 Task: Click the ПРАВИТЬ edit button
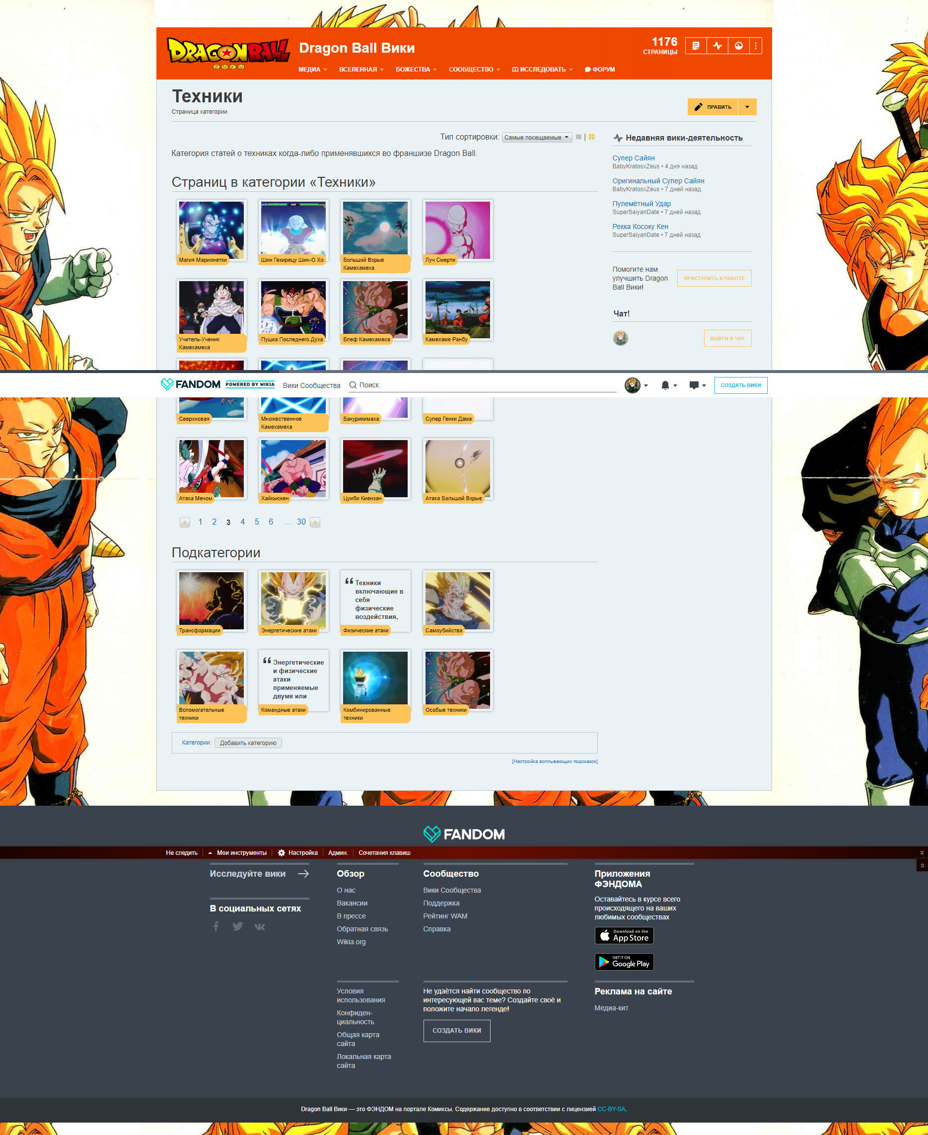713,107
